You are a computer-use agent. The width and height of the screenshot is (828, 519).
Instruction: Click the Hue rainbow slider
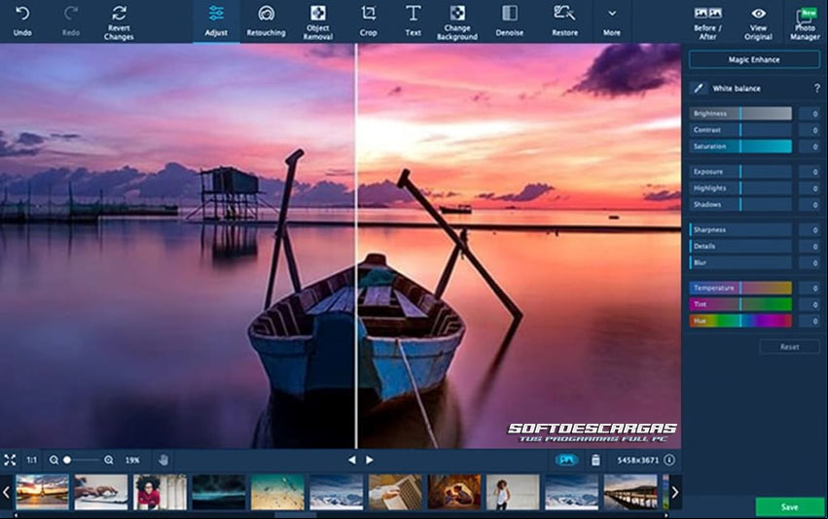740,320
